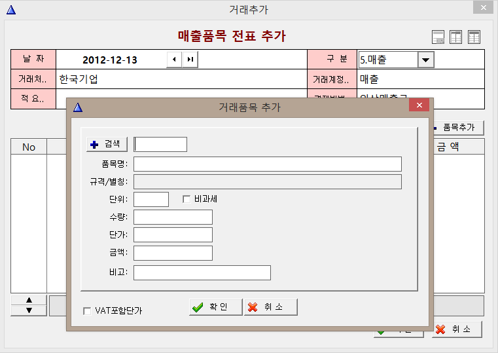This screenshot has width=498, height=353.
Task: Move row up with the up arrow
Action: point(29,300)
